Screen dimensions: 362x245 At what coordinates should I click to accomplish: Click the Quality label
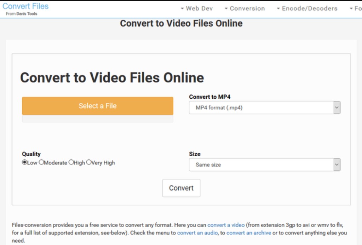click(x=31, y=154)
